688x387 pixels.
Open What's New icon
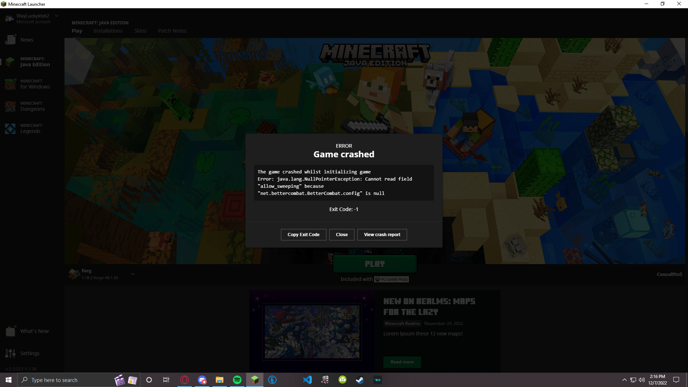coord(10,331)
